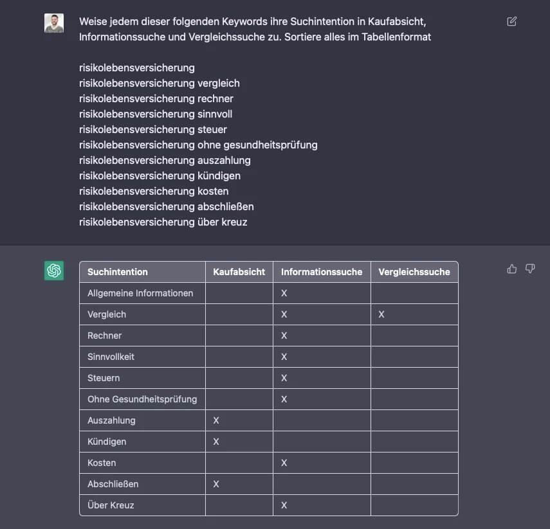The image size is (550, 529).
Task: Click the edit message pencil icon
Action: (511, 21)
